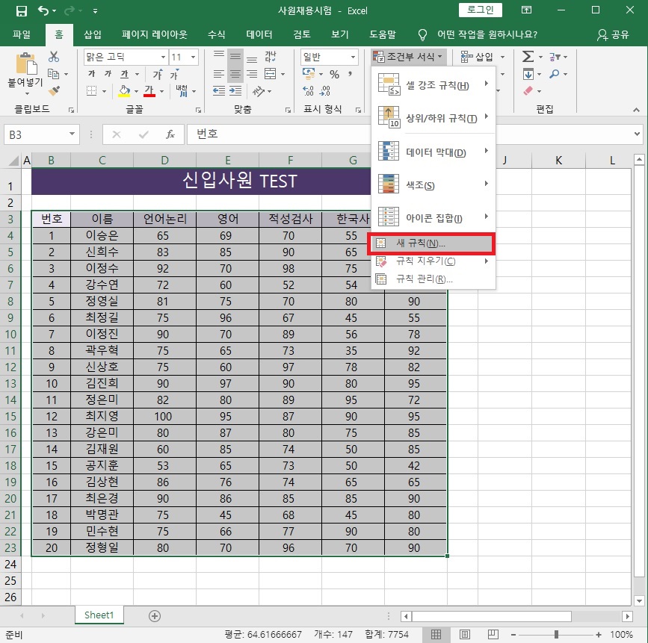Image resolution: width=648 pixels, height=643 pixels.
Task: Click the Merge and Center icon
Action: 271,75
